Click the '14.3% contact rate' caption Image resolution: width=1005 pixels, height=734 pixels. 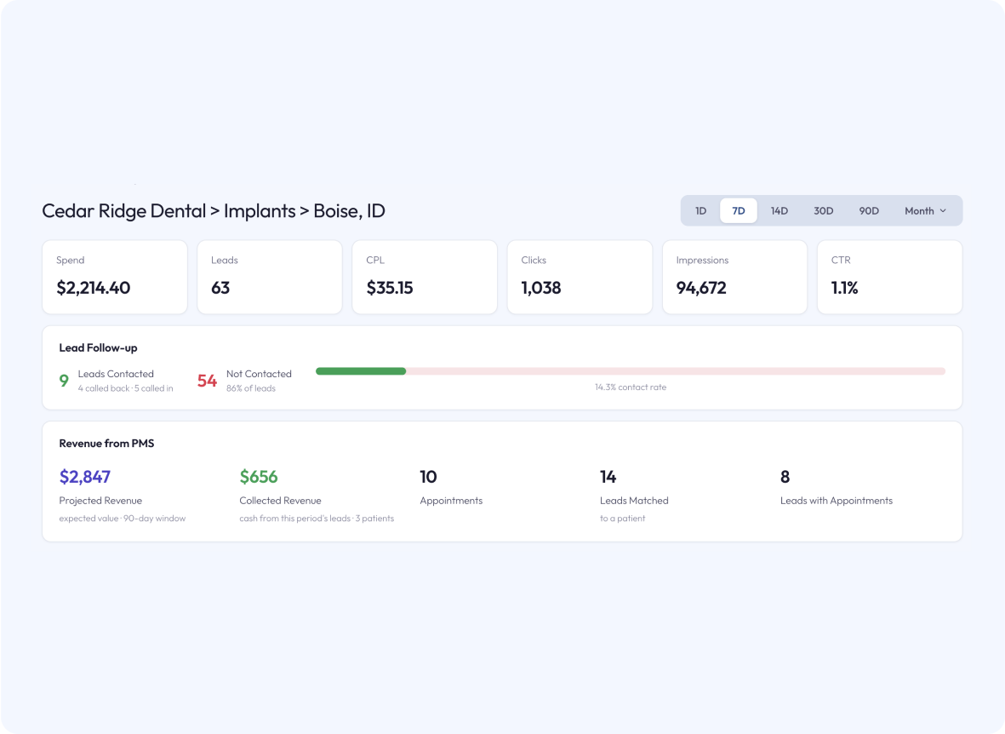(631, 387)
